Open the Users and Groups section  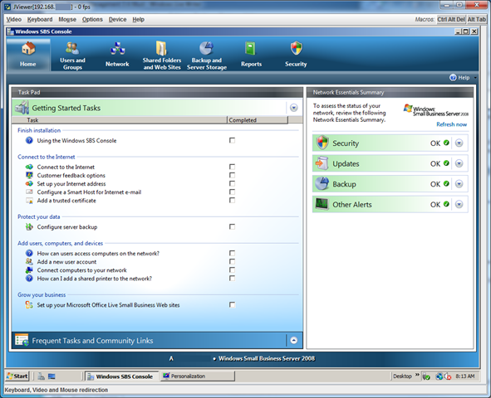[x=72, y=56]
